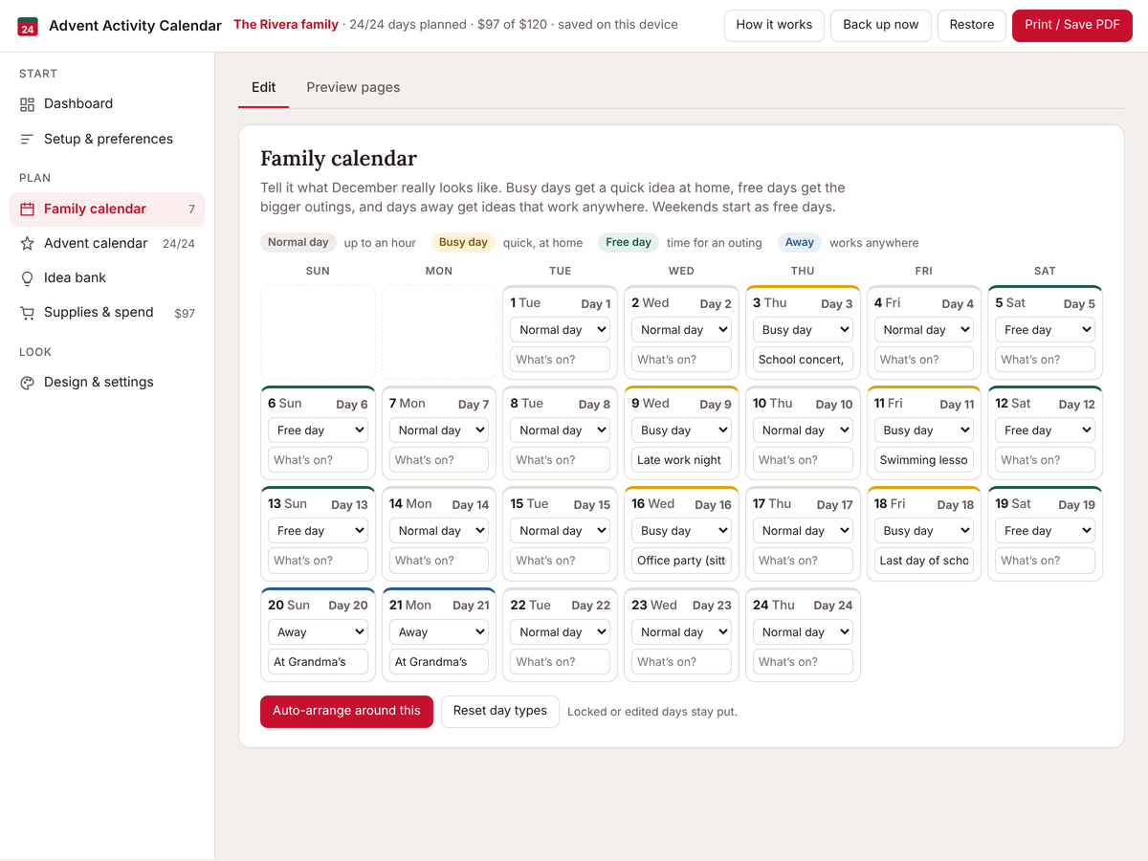Click the WED column header
Image resolution: width=1148 pixels, height=861 pixels.
(681, 272)
